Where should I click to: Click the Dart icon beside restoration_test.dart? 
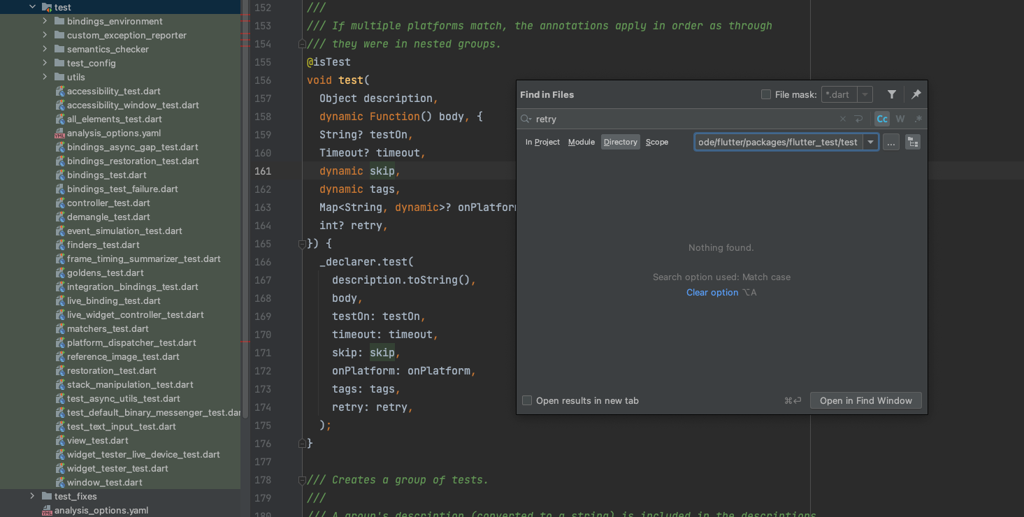click(60, 370)
